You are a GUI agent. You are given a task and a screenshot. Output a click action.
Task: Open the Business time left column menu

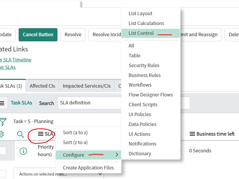point(193,134)
